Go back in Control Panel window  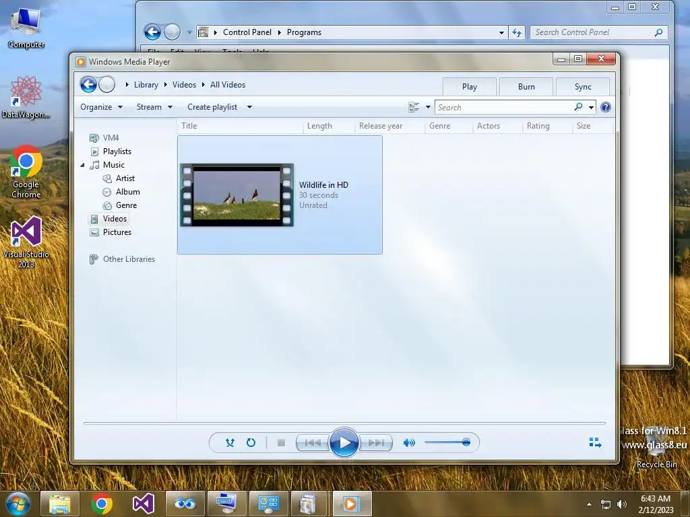(x=153, y=32)
